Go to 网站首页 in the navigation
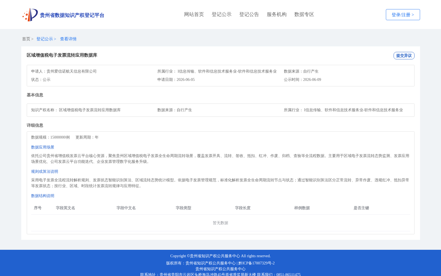 [194, 14]
